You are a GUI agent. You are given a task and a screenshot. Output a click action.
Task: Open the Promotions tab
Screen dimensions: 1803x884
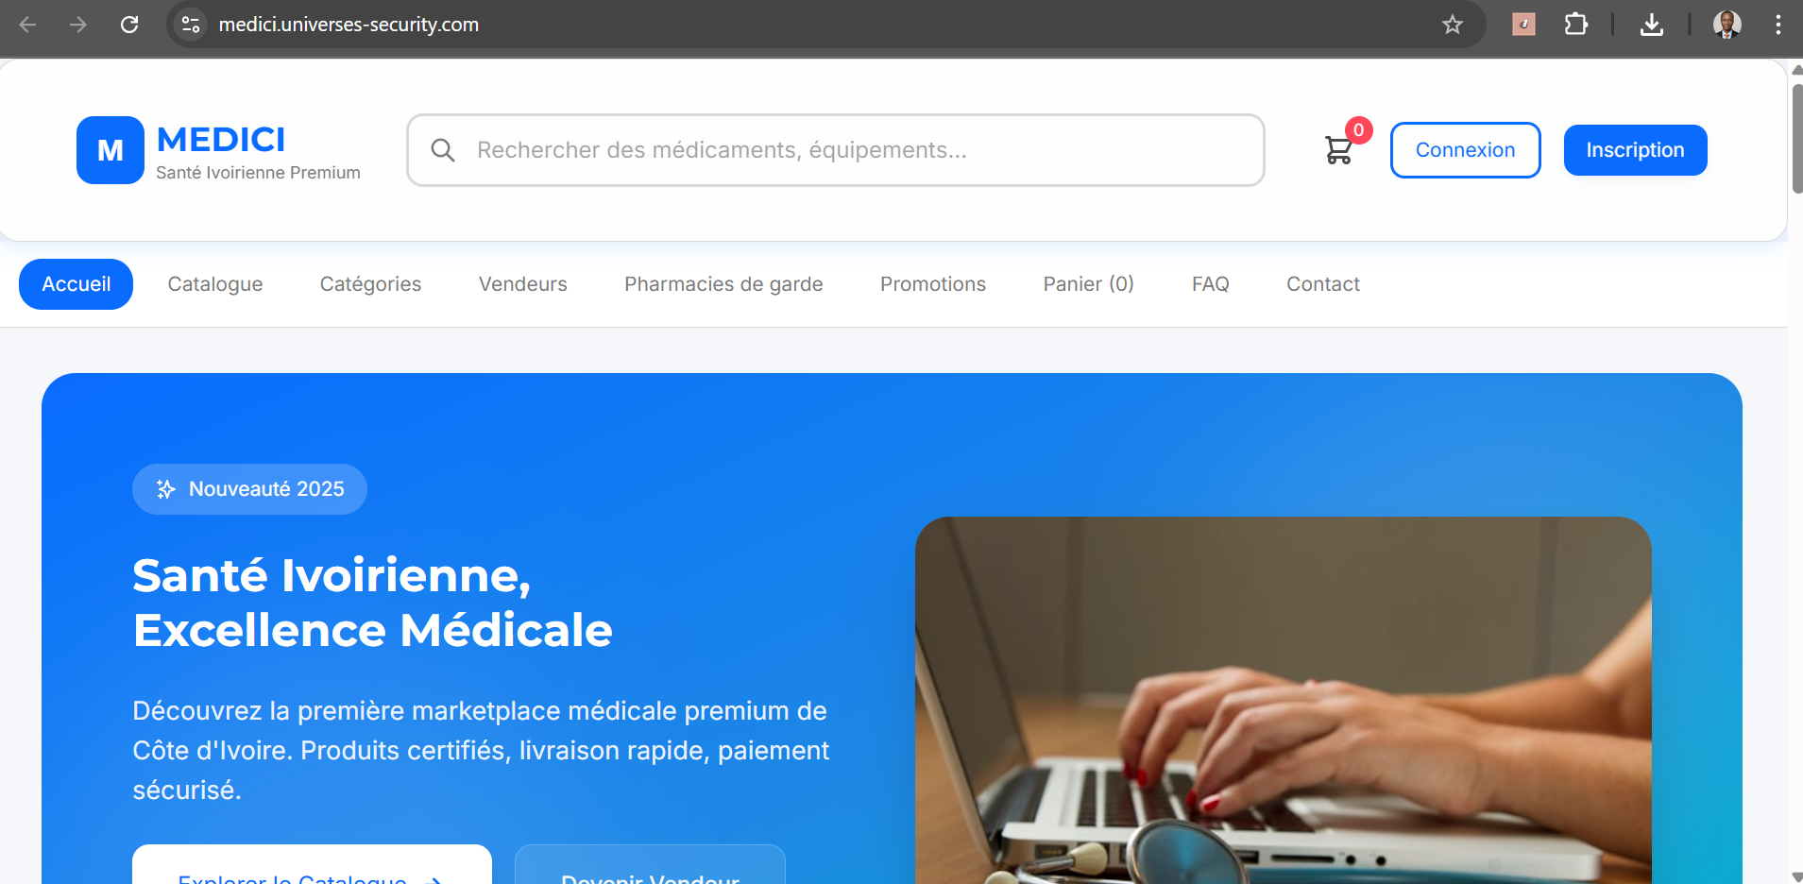tap(933, 284)
